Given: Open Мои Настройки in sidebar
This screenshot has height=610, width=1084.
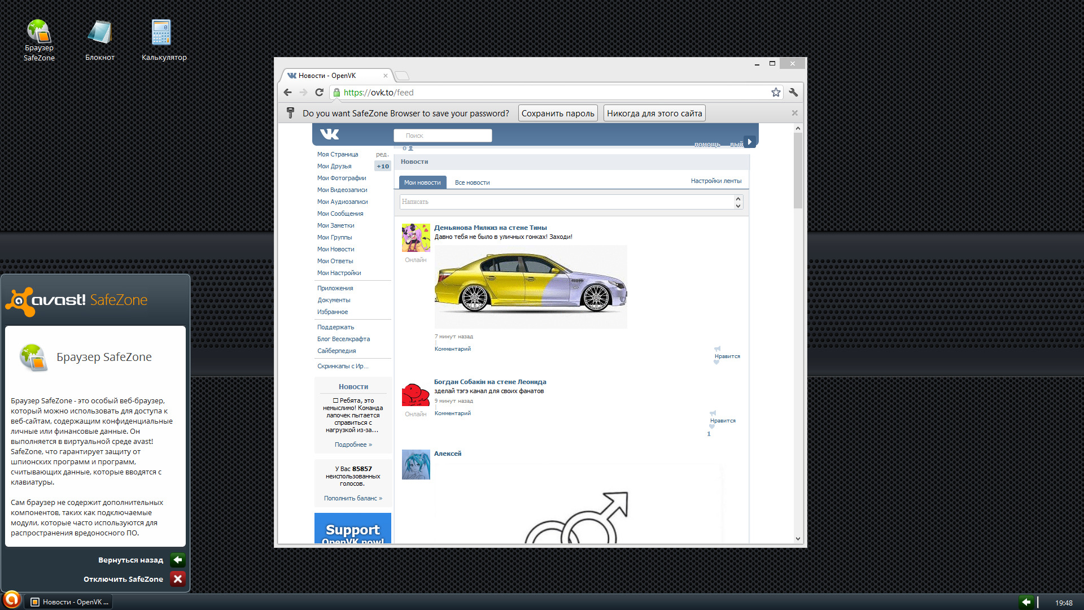Looking at the screenshot, I should 339,273.
